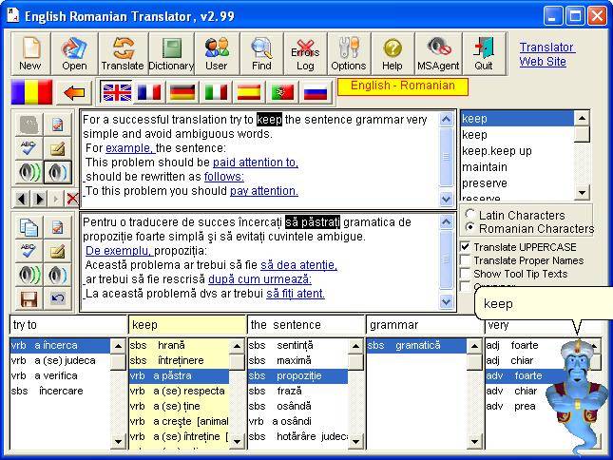Select Latin Characters radio button
This screenshot has width=613, height=460.
[x=470, y=214]
